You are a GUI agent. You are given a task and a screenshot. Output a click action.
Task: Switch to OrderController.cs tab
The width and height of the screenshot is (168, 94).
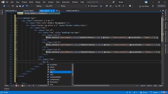coord(73,11)
